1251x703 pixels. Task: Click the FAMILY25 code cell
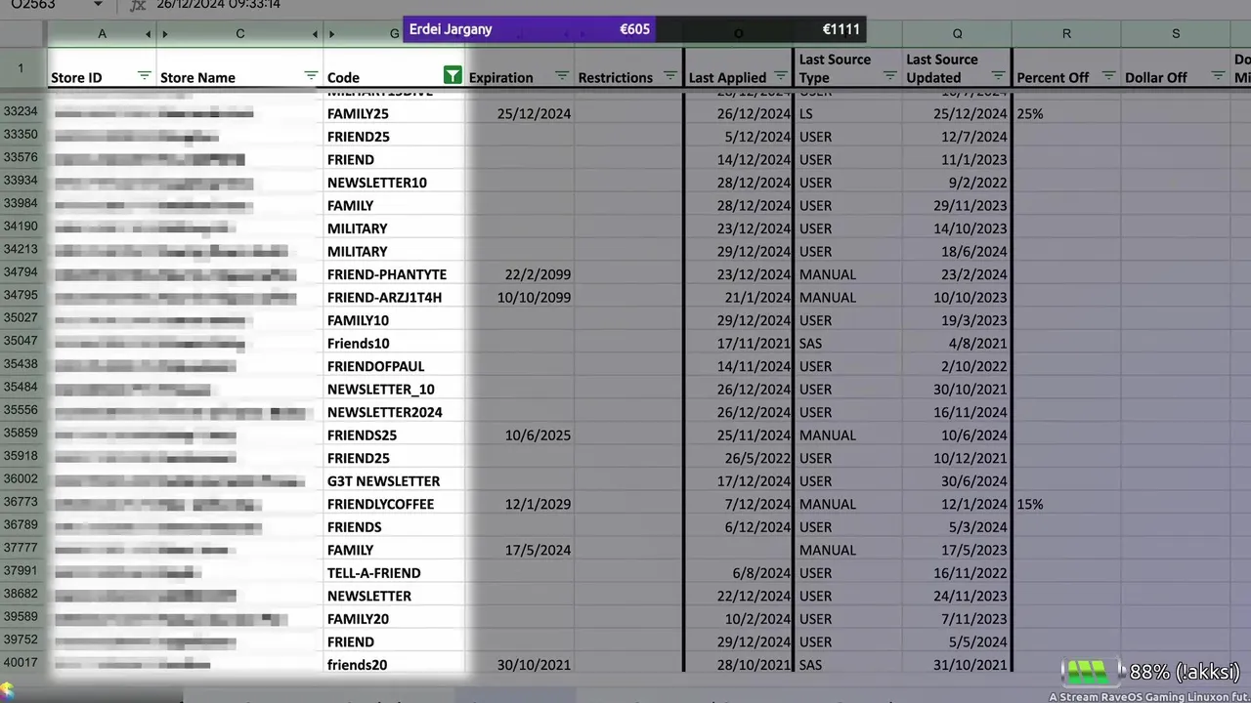pyautogui.click(x=394, y=113)
